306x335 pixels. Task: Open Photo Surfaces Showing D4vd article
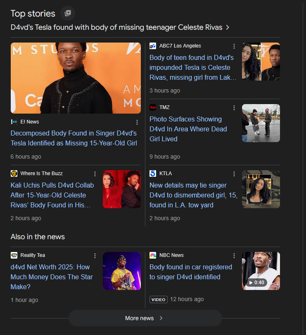tap(188, 129)
